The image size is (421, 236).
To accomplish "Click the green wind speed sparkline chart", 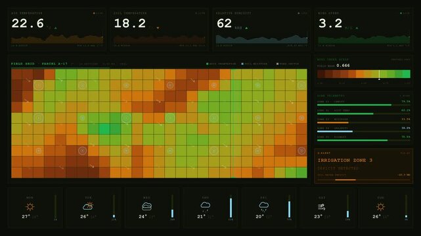I will tap(364, 39).
